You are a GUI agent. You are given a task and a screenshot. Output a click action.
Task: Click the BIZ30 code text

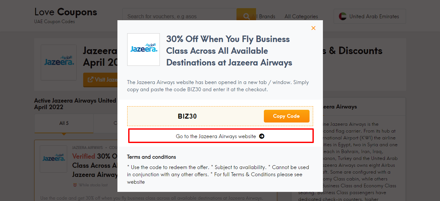(x=187, y=116)
